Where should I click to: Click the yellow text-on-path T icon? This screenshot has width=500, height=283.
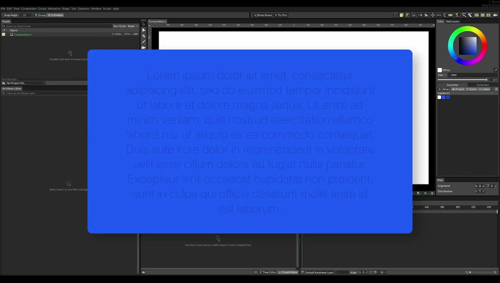point(457,15)
